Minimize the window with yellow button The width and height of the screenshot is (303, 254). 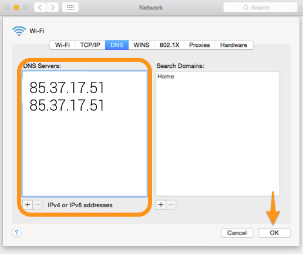[16, 8]
